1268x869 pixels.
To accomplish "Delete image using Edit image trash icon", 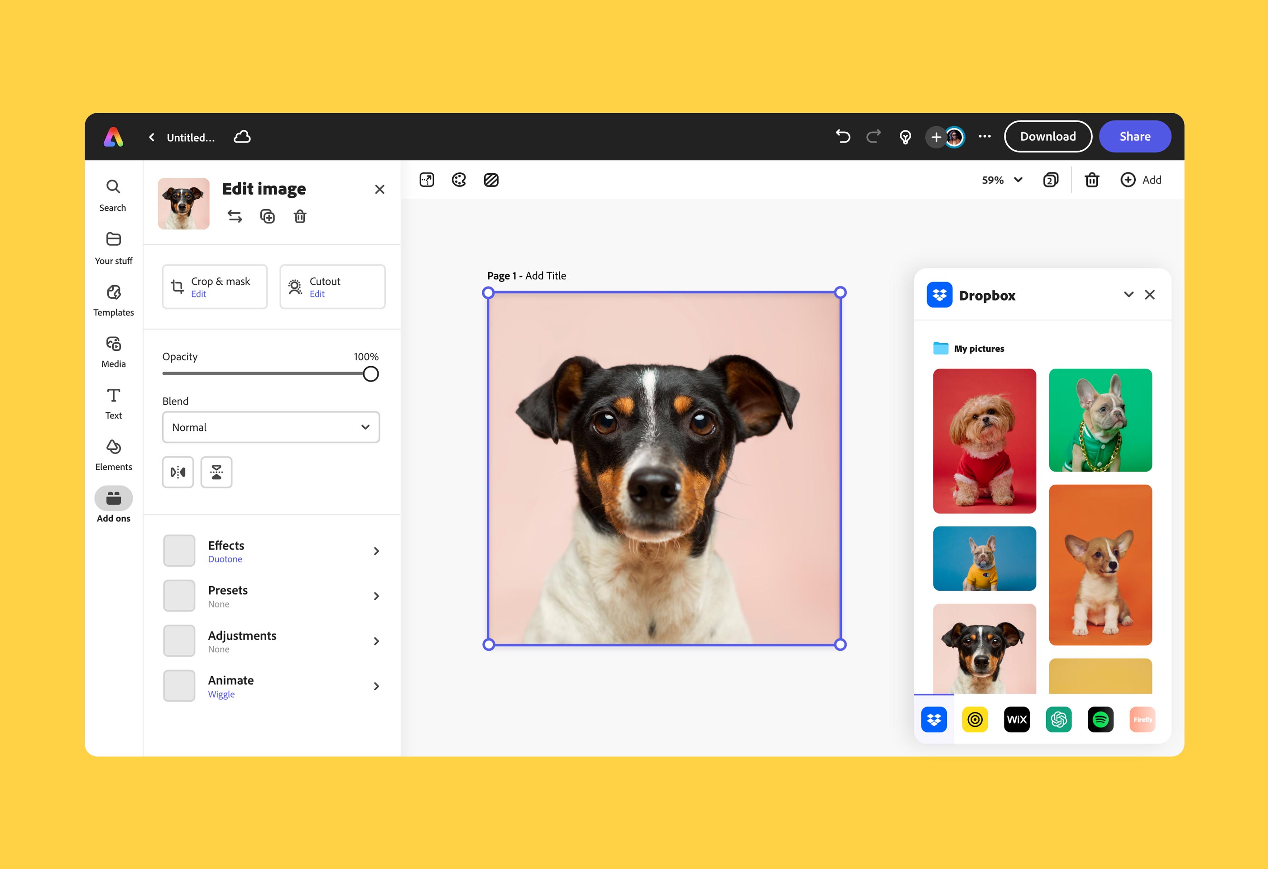I will click(x=300, y=216).
